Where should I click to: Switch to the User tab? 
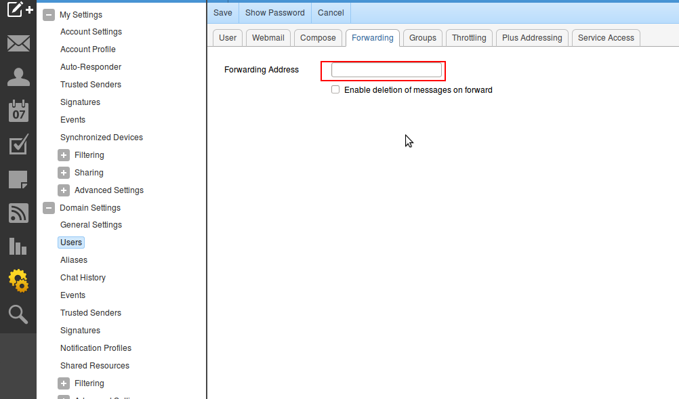tap(228, 38)
